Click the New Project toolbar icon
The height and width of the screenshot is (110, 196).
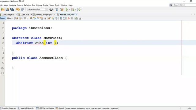(x=3, y=9)
